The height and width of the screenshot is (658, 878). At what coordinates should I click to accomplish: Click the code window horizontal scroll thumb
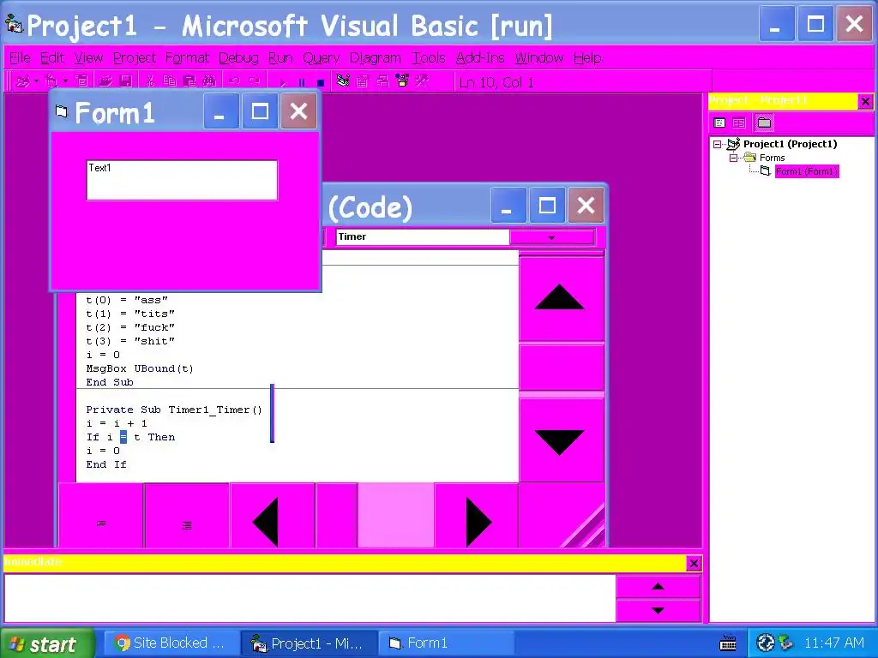pos(336,515)
